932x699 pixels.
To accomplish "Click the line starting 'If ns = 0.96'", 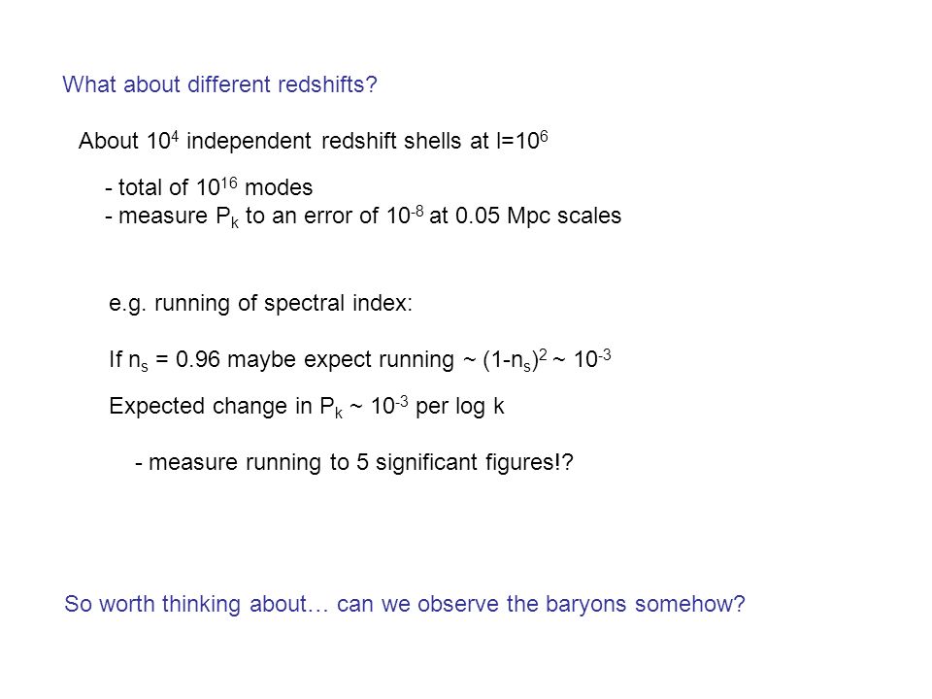I will [x=360, y=360].
